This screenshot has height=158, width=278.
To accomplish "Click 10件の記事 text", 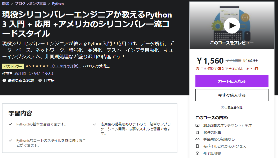I will click(x=212, y=132).
